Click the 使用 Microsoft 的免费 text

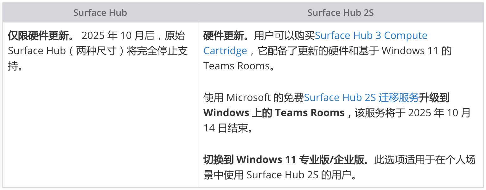[253, 98]
